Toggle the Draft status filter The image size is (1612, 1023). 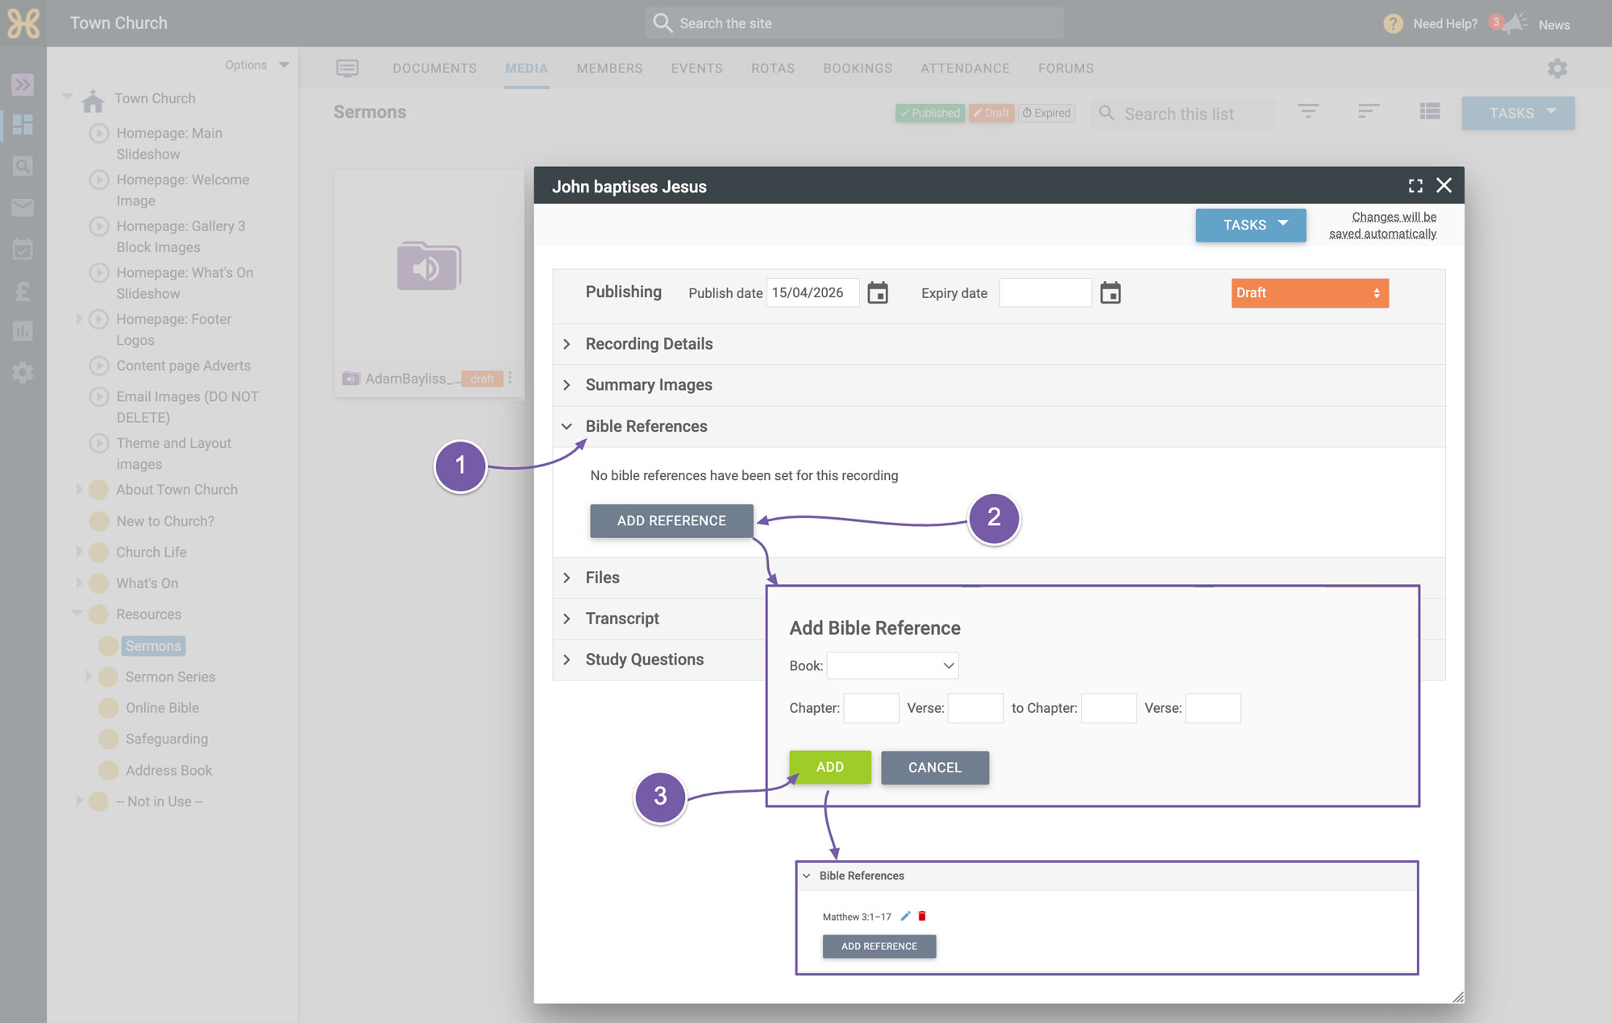[991, 113]
